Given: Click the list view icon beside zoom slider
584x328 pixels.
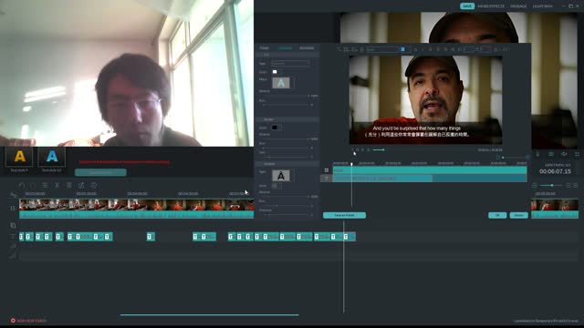Looking at the screenshot, I should (x=568, y=185).
